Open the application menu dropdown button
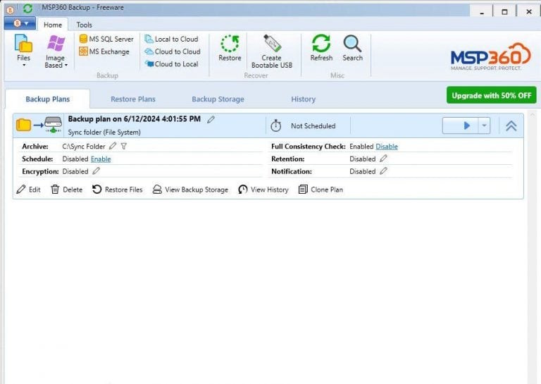Screen dimensions: 541x384 pyautogui.click(x=20, y=23)
